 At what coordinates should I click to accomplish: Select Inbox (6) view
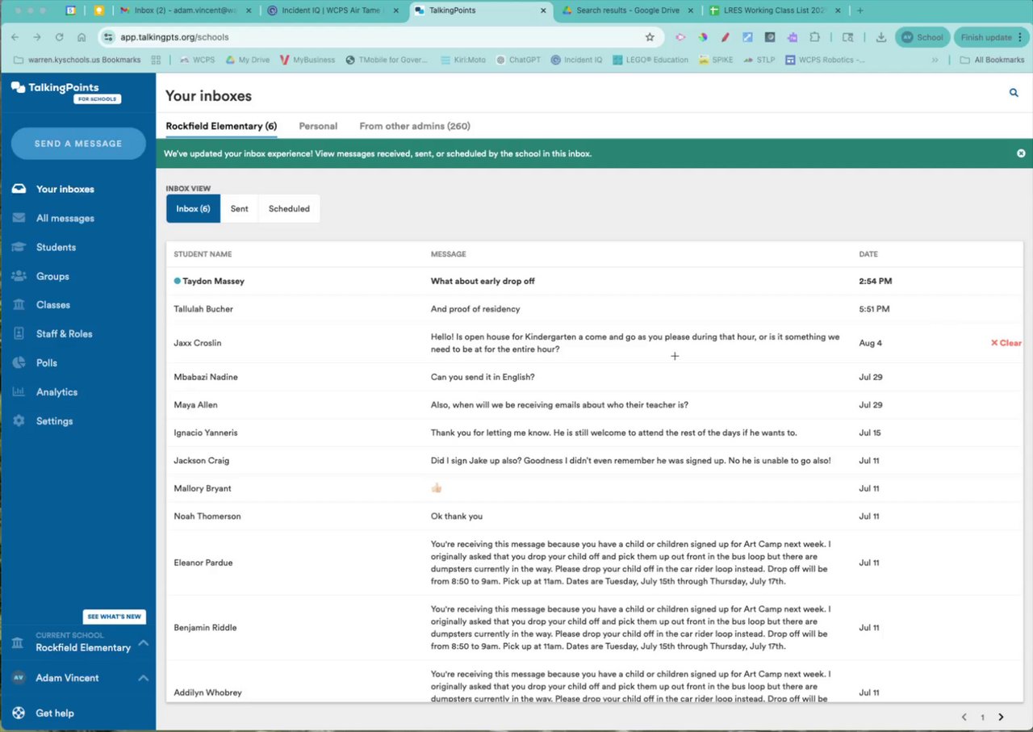pos(193,208)
